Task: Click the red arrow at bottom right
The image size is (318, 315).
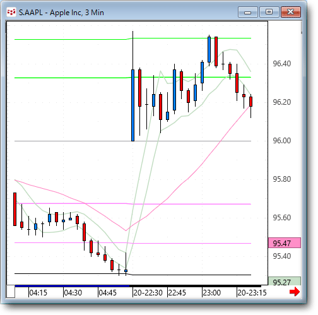Action: pos(295,292)
